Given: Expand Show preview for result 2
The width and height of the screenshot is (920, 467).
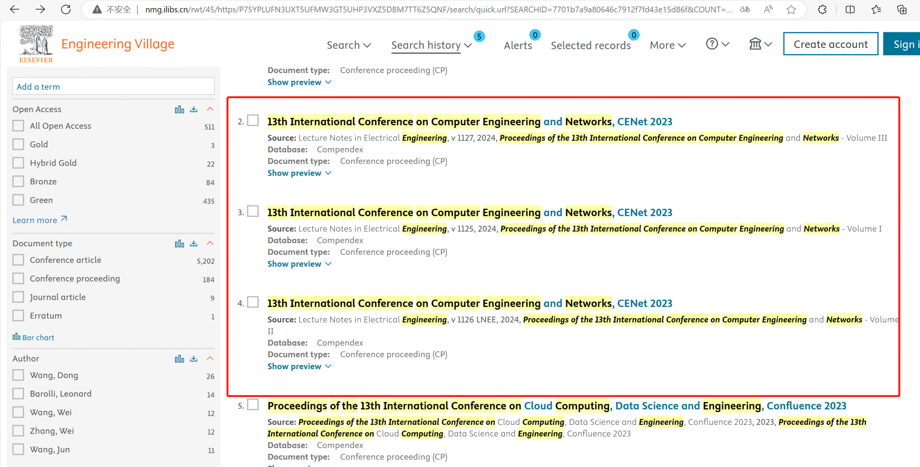Looking at the screenshot, I should (x=299, y=173).
